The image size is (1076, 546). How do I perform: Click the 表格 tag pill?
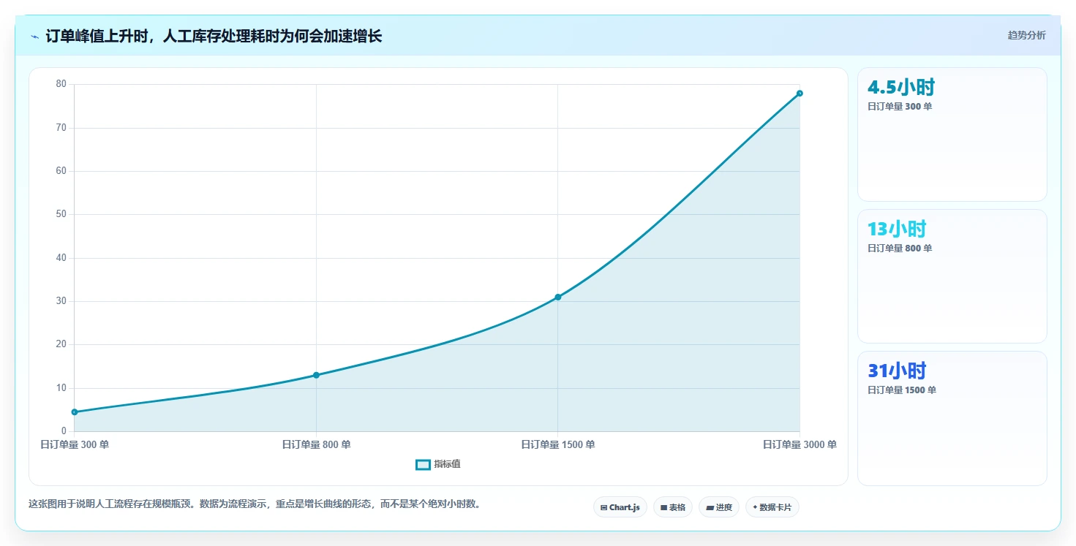point(672,507)
